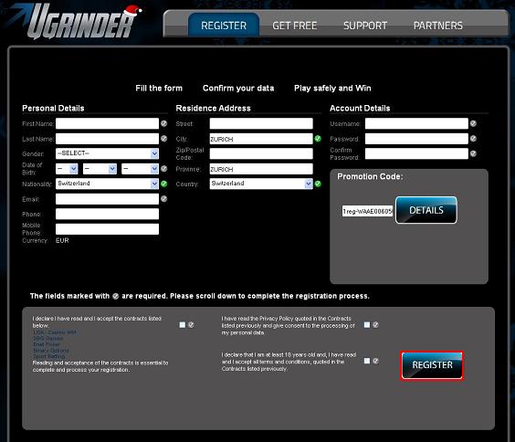Click green check icon beside Nationality dropdown
Viewport: 515px width, 442px height.
(x=163, y=184)
